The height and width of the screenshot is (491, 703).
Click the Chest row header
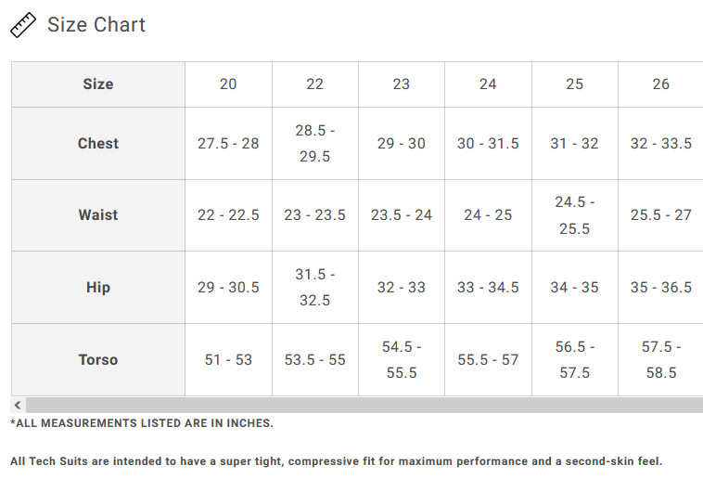[98, 144]
